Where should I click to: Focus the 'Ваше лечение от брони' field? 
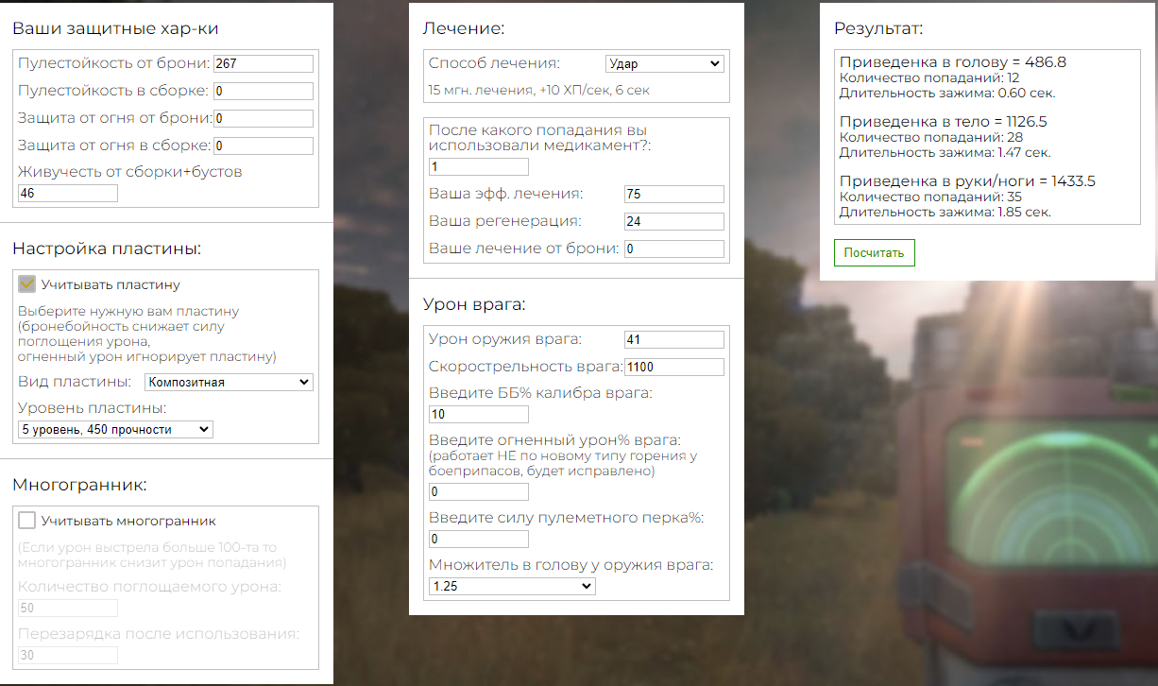pyautogui.click(x=674, y=249)
